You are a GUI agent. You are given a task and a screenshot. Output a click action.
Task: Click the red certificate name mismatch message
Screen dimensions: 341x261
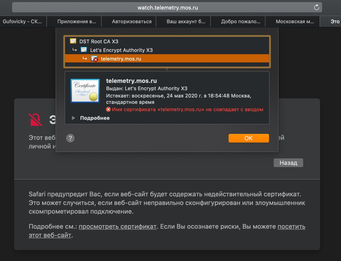click(x=188, y=109)
